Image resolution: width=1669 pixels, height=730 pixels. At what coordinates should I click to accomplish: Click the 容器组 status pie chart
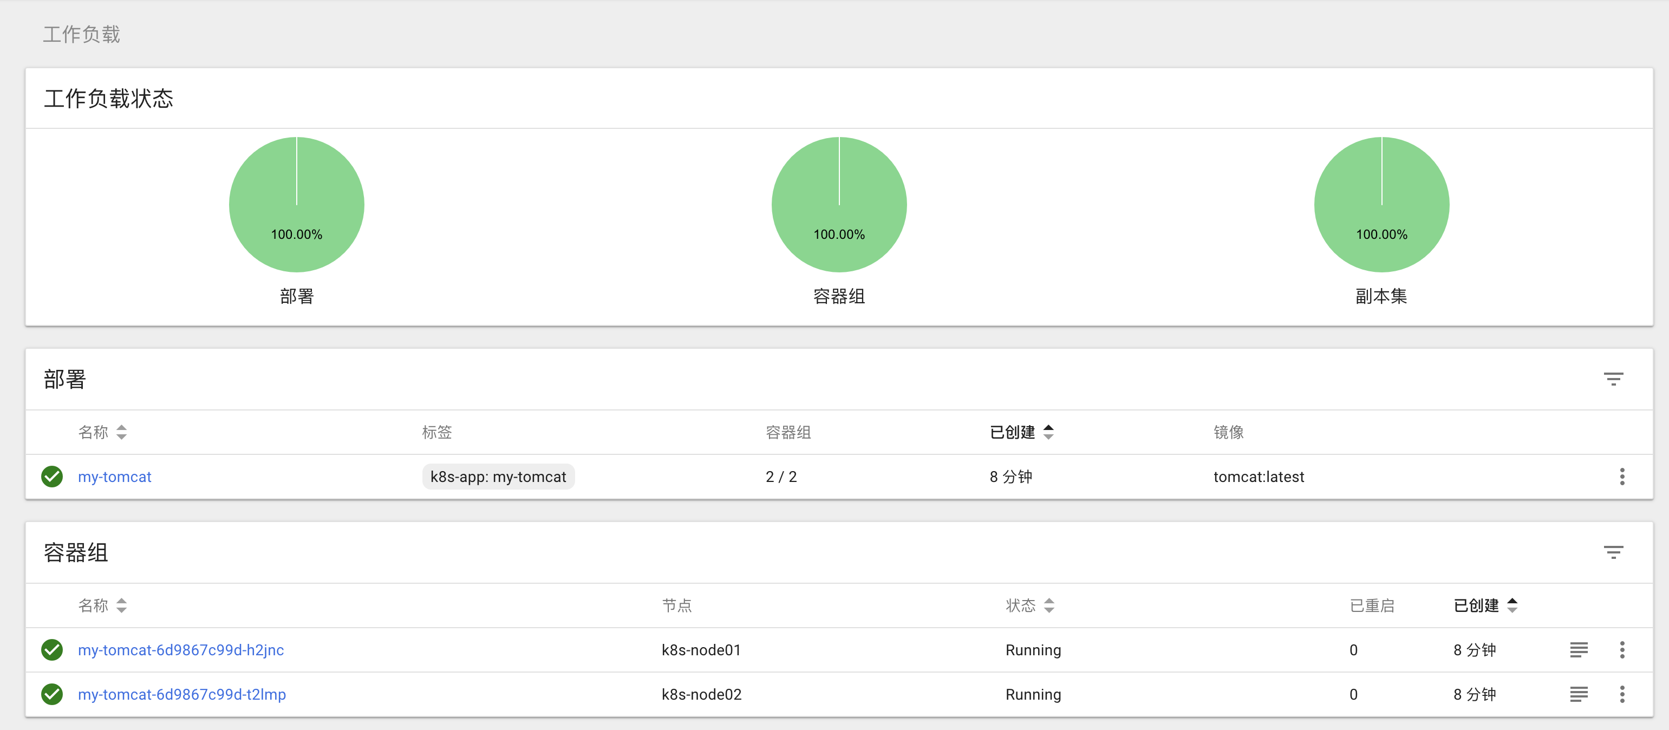(x=839, y=205)
